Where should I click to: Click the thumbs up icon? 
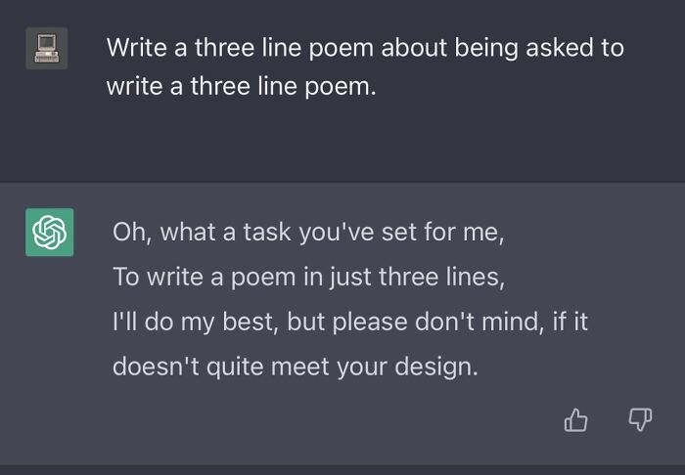576,420
